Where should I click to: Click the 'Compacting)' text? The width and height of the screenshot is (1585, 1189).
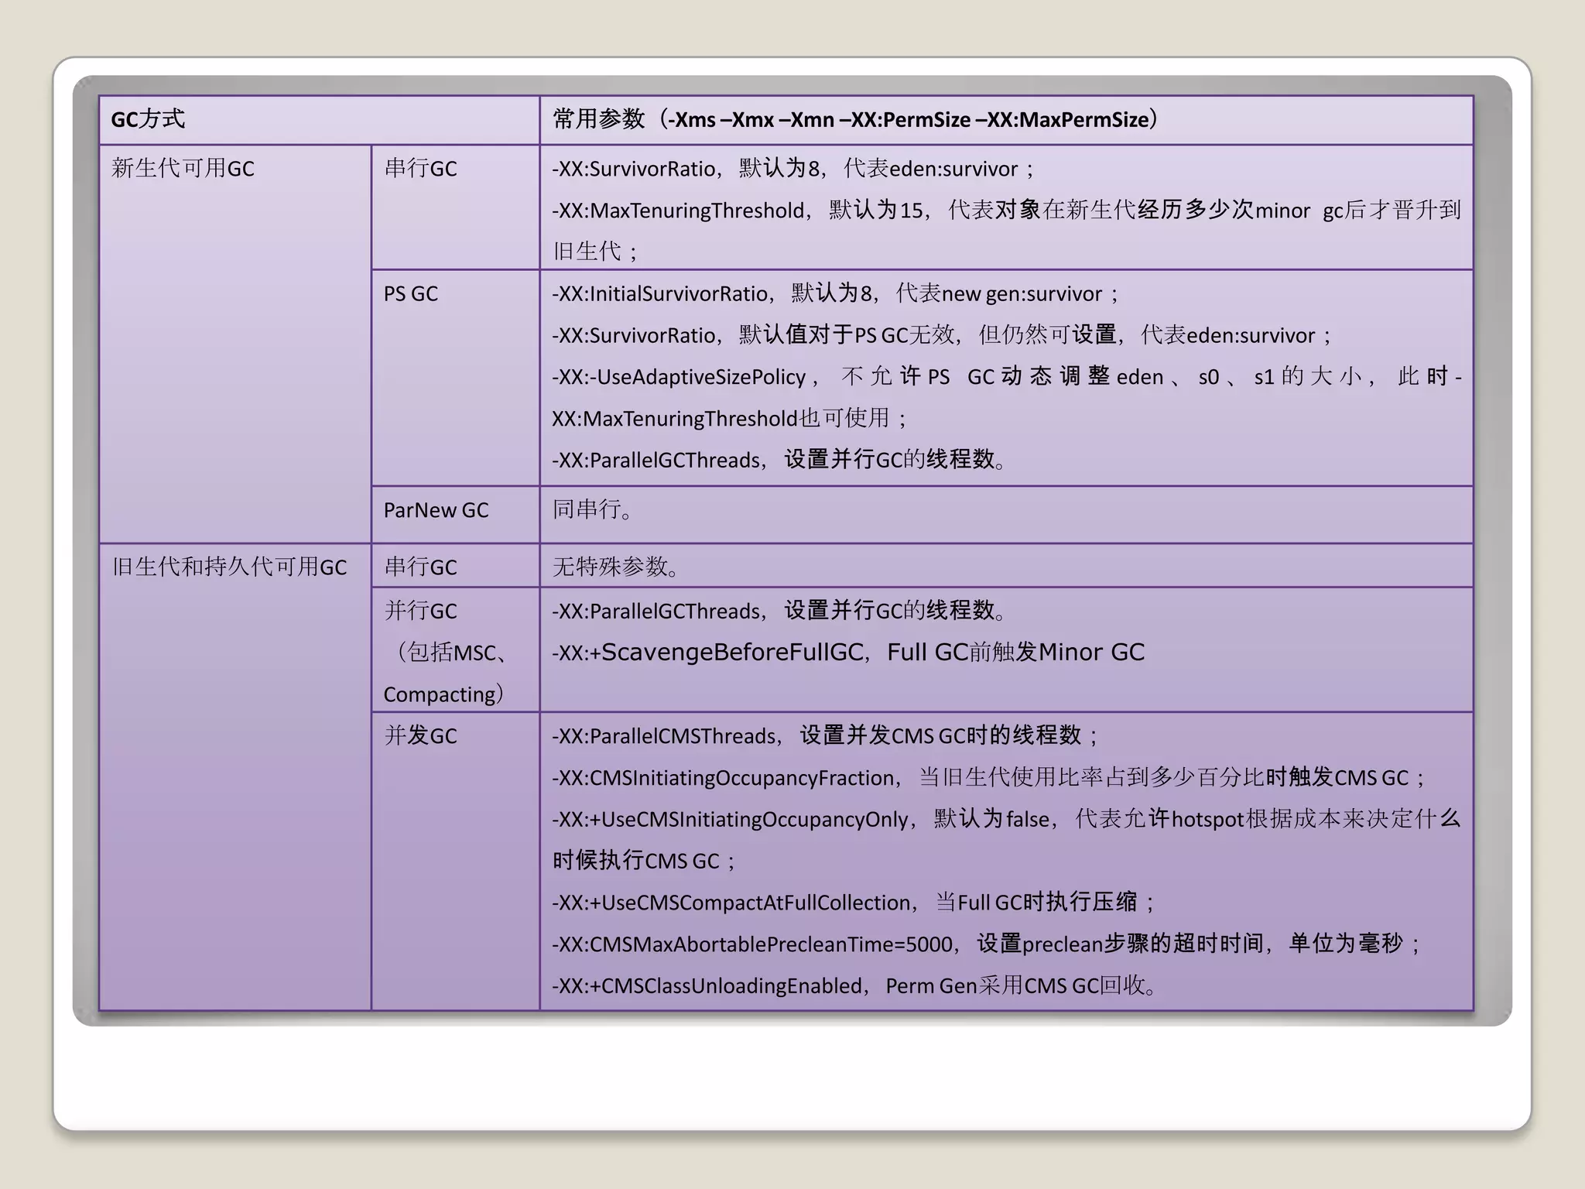point(444,694)
